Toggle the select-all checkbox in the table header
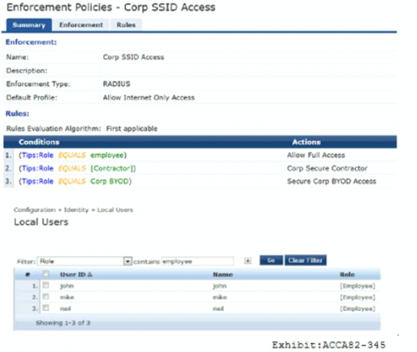Viewport: 417px width, 352px height. 46,273
